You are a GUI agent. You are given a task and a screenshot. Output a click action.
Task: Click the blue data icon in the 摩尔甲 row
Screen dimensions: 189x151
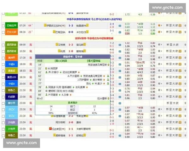tap(120, 103)
